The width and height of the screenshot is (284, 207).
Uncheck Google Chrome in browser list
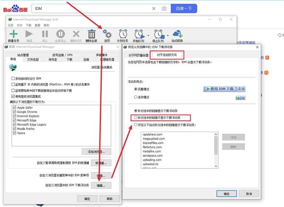(15, 112)
